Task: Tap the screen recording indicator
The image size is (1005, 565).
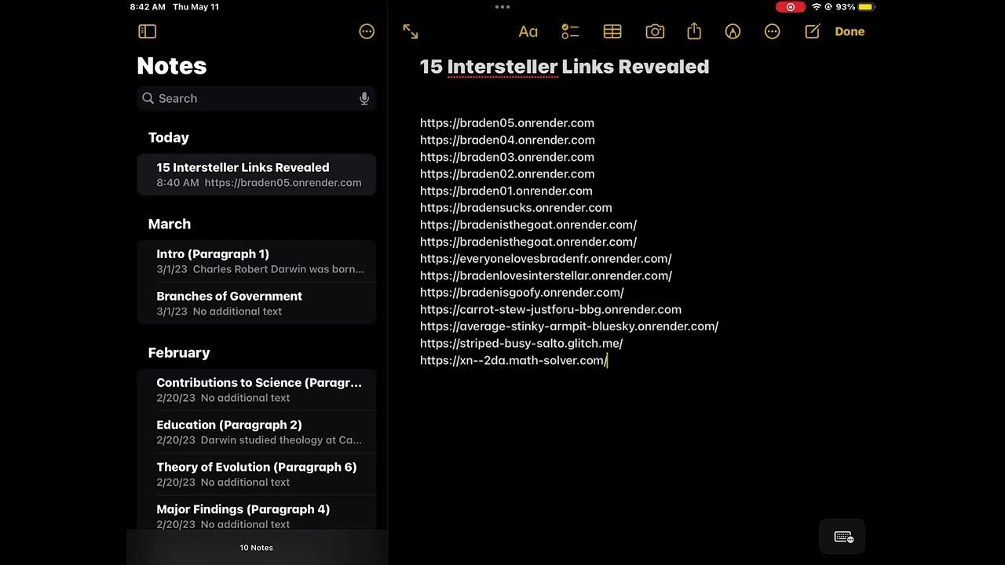Action: [x=790, y=6]
